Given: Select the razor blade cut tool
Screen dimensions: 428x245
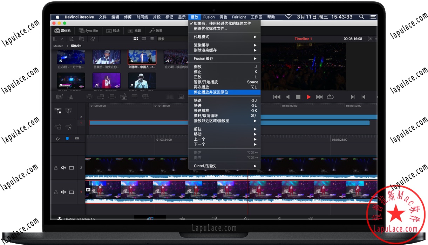Looking at the screenshot, I should click(70, 97).
